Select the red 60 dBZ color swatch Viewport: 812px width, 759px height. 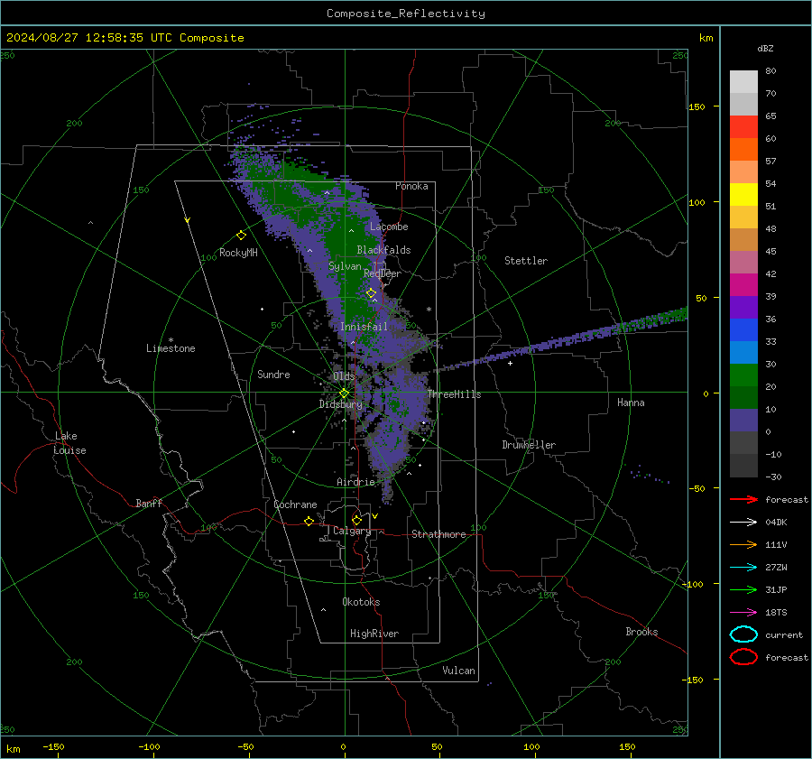click(743, 127)
